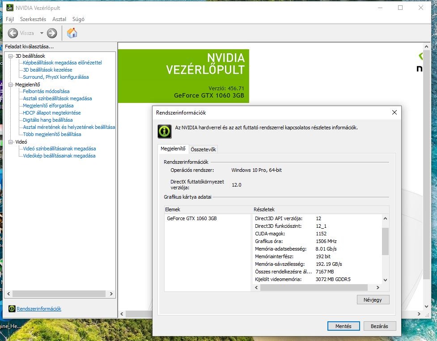Select the Direct3D funkciószint 12_1 row
The height and width of the screenshot is (341, 437).
click(291, 226)
